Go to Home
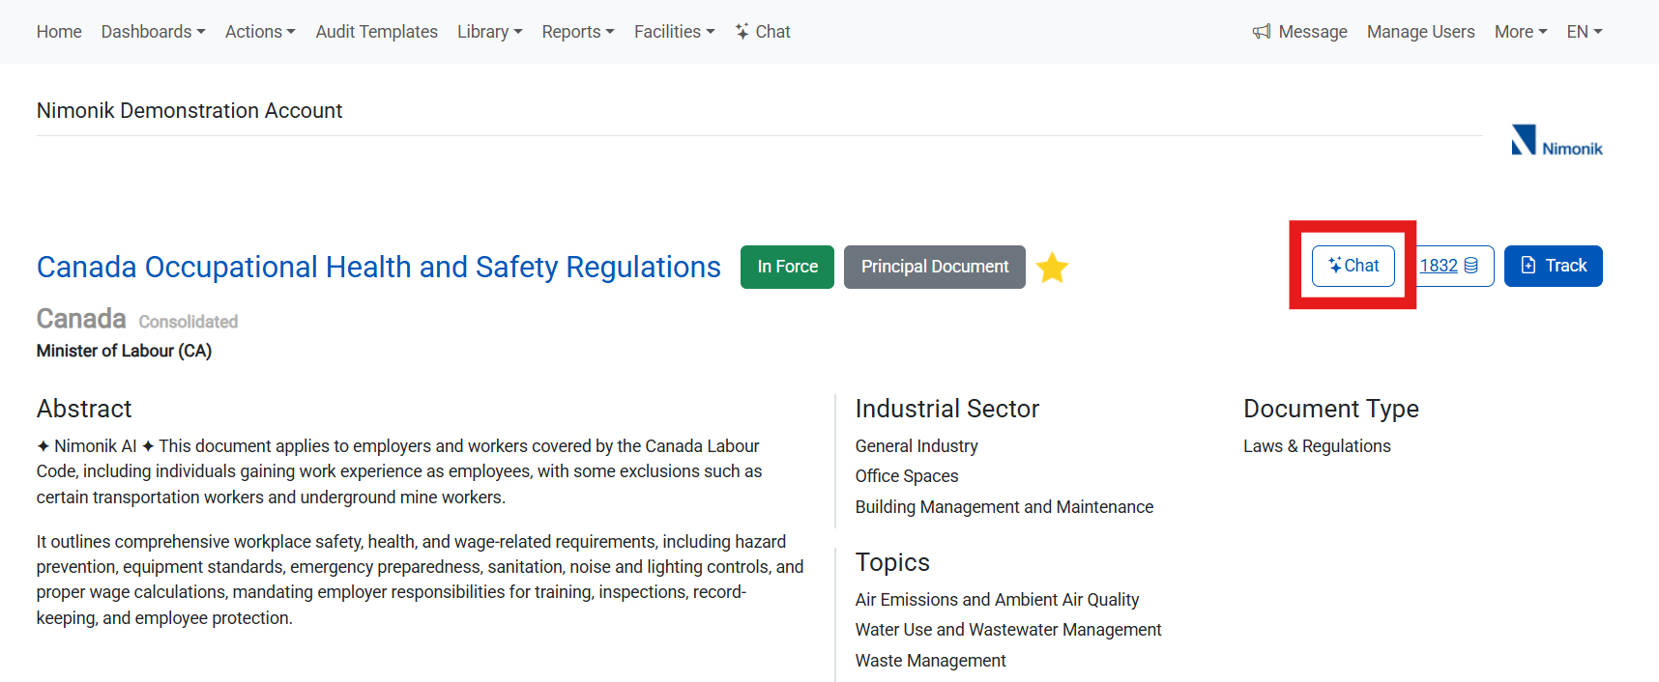This screenshot has width=1659, height=682. [59, 32]
